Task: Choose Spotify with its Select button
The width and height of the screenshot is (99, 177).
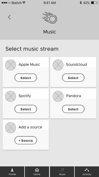Action: (x=26, y=109)
